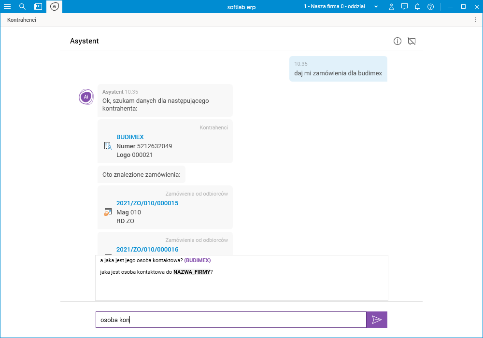Click the assistant message input field
The image size is (483, 338).
231,320
